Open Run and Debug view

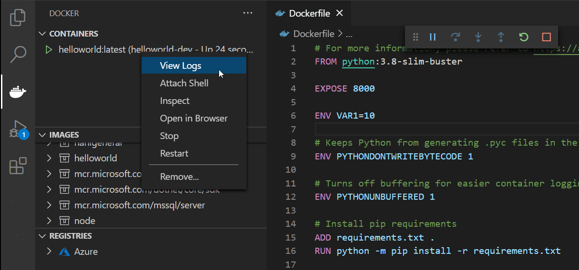pyautogui.click(x=18, y=129)
